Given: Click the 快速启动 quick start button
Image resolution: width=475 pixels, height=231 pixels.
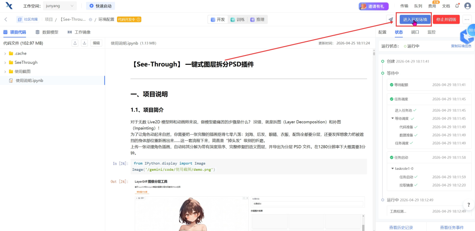Looking at the screenshot, I should 100,6.
